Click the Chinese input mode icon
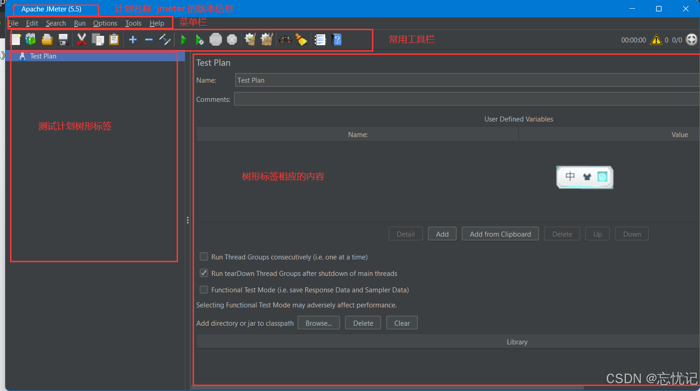The width and height of the screenshot is (700, 391). coord(570,176)
